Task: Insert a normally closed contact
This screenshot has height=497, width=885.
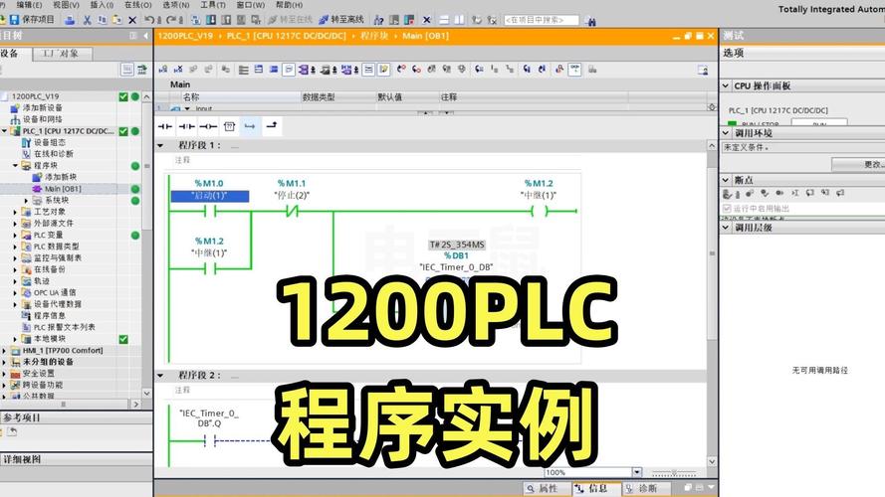Action: tap(187, 126)
